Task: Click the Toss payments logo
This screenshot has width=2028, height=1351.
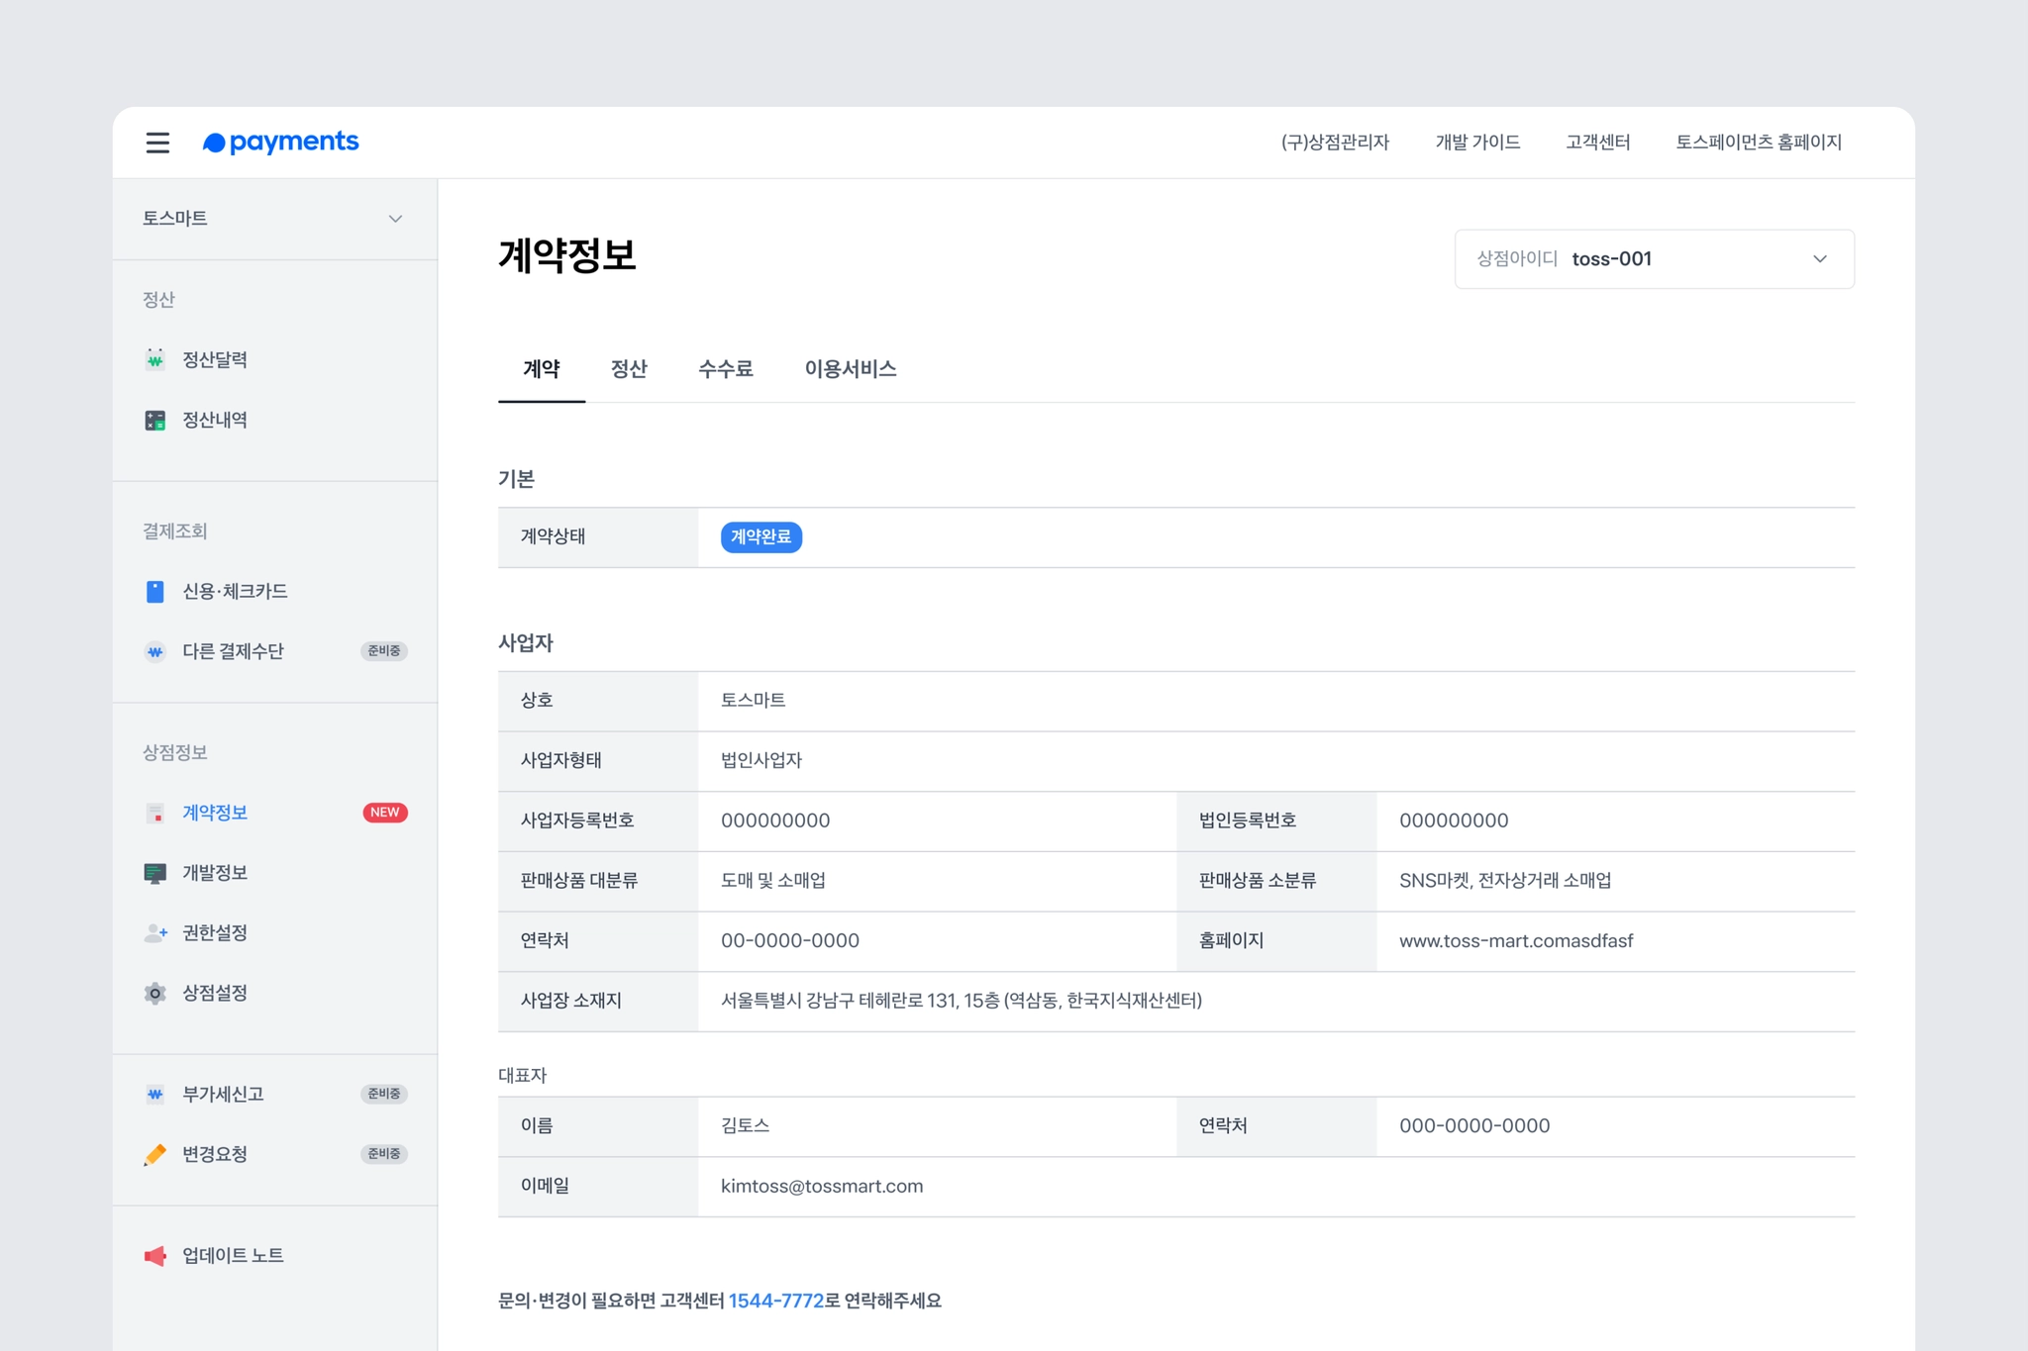Action: [281, 143]
